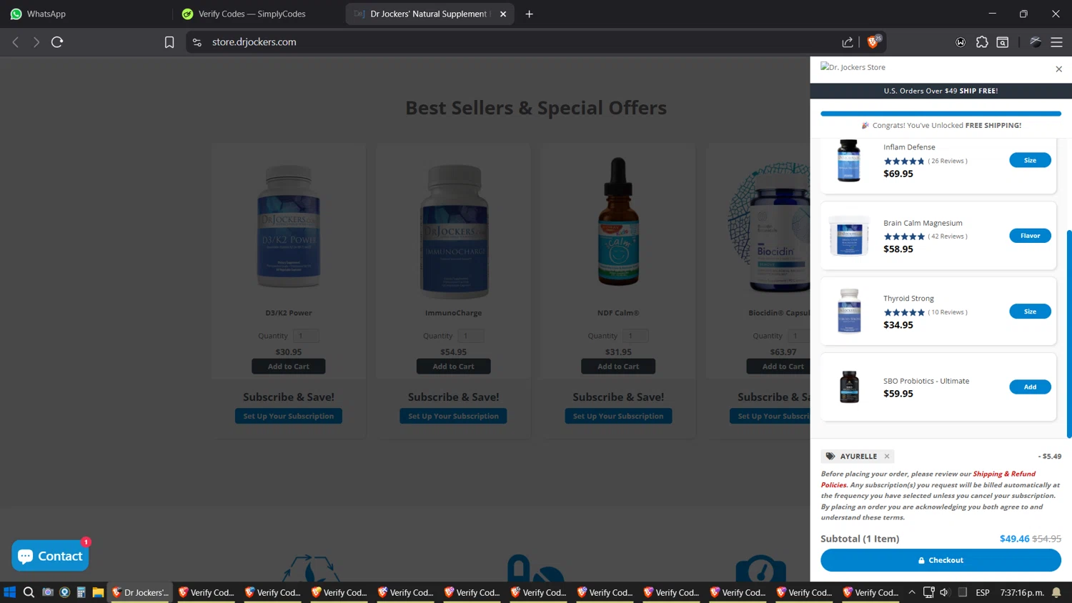This screenshot has height=603, width=1072.
Task: Set up subscription for D3/K2 Power
Action: pyautogui.click(x=289, y=416)
